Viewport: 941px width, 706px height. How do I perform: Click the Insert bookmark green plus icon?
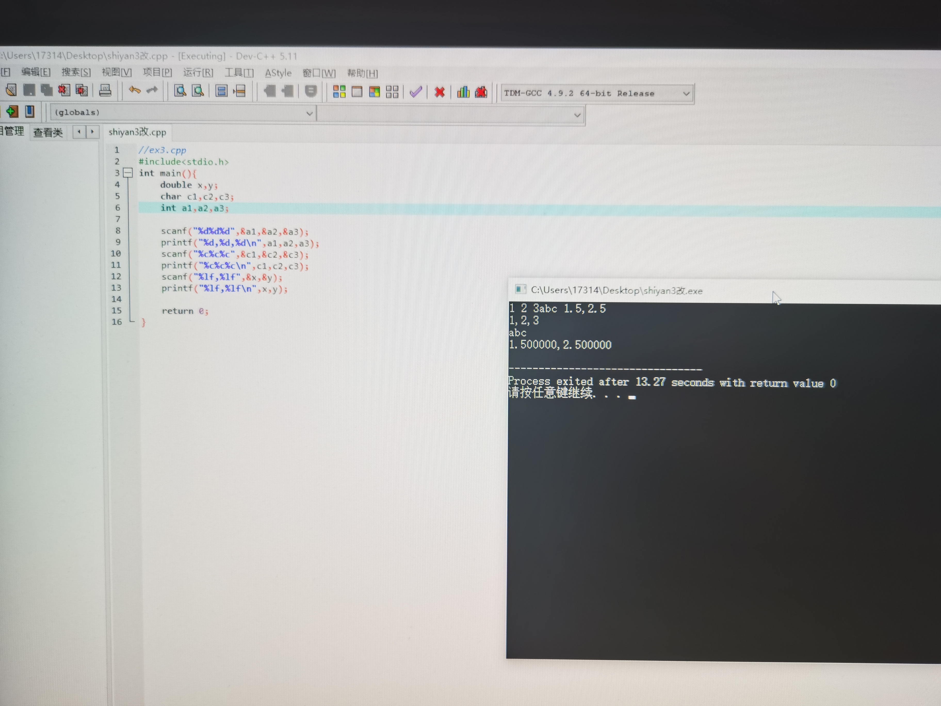pos(12,111)
